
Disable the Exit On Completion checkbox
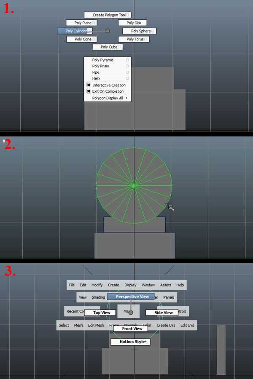89,91
